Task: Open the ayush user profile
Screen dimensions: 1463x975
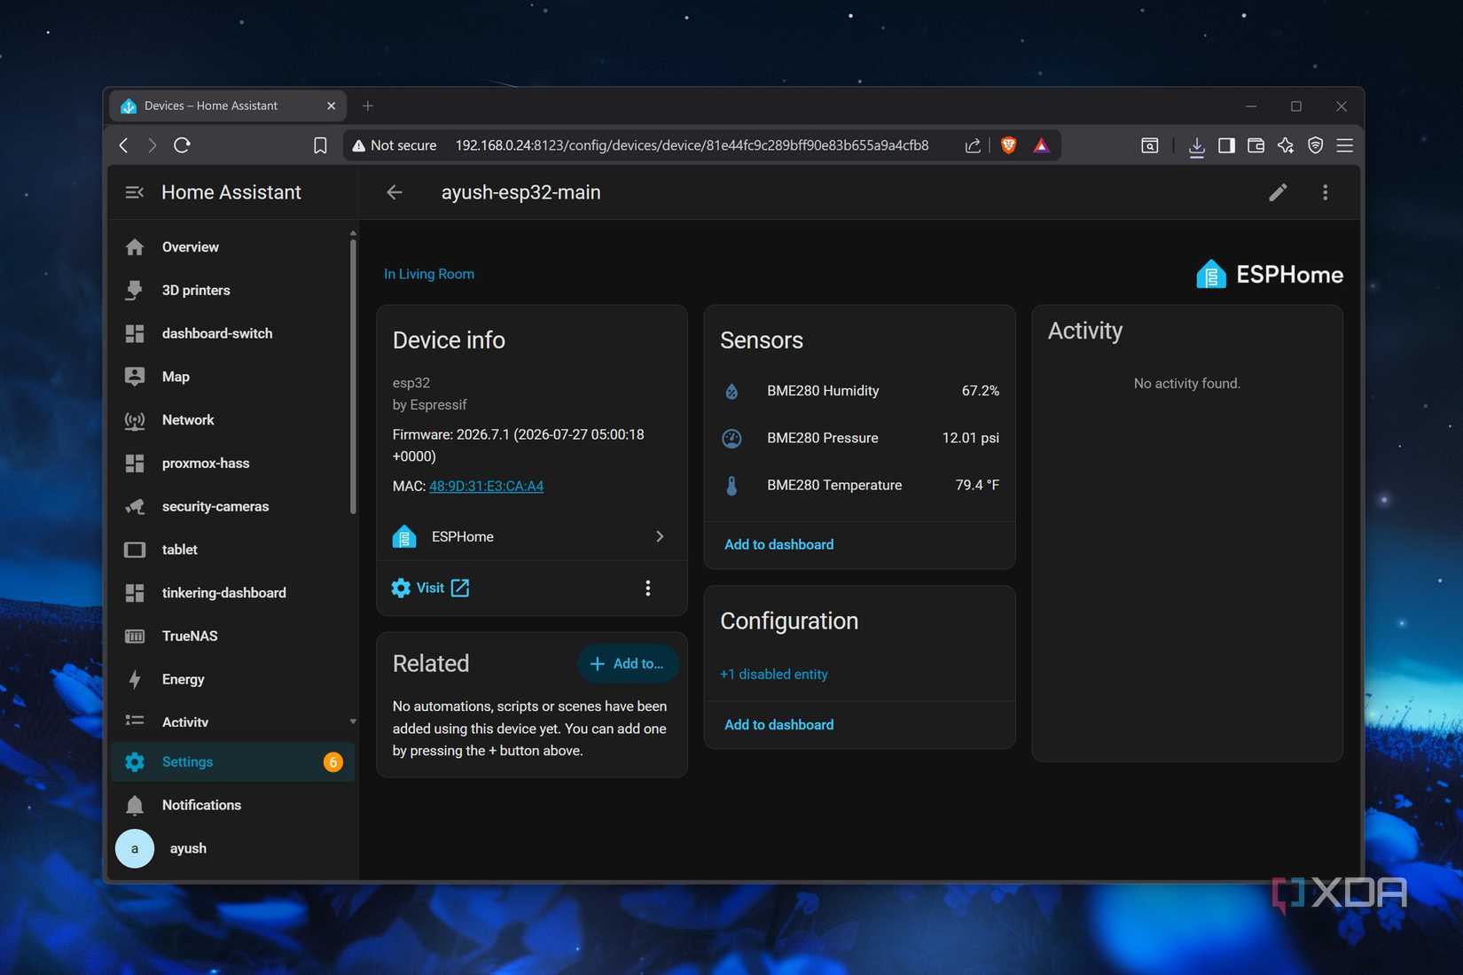Action: [x=232, y=849]
